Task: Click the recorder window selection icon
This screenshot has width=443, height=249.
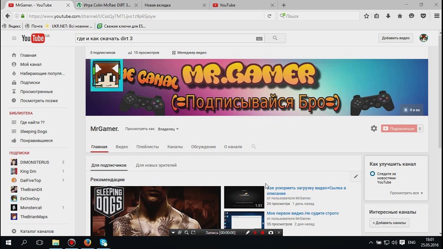Action: pyautogui.click(x=180, y=233)
